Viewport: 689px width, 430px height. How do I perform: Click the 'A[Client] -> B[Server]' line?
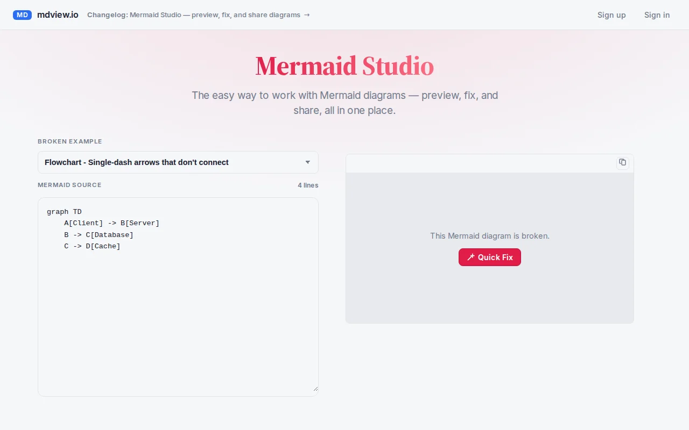pyautogui.click(x=112, y=223)
